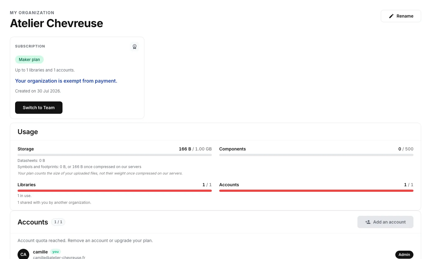This screenshot has width=431, height=259.
Task: Click the 'Account quota reached' notice
Action: coord(85,240)
